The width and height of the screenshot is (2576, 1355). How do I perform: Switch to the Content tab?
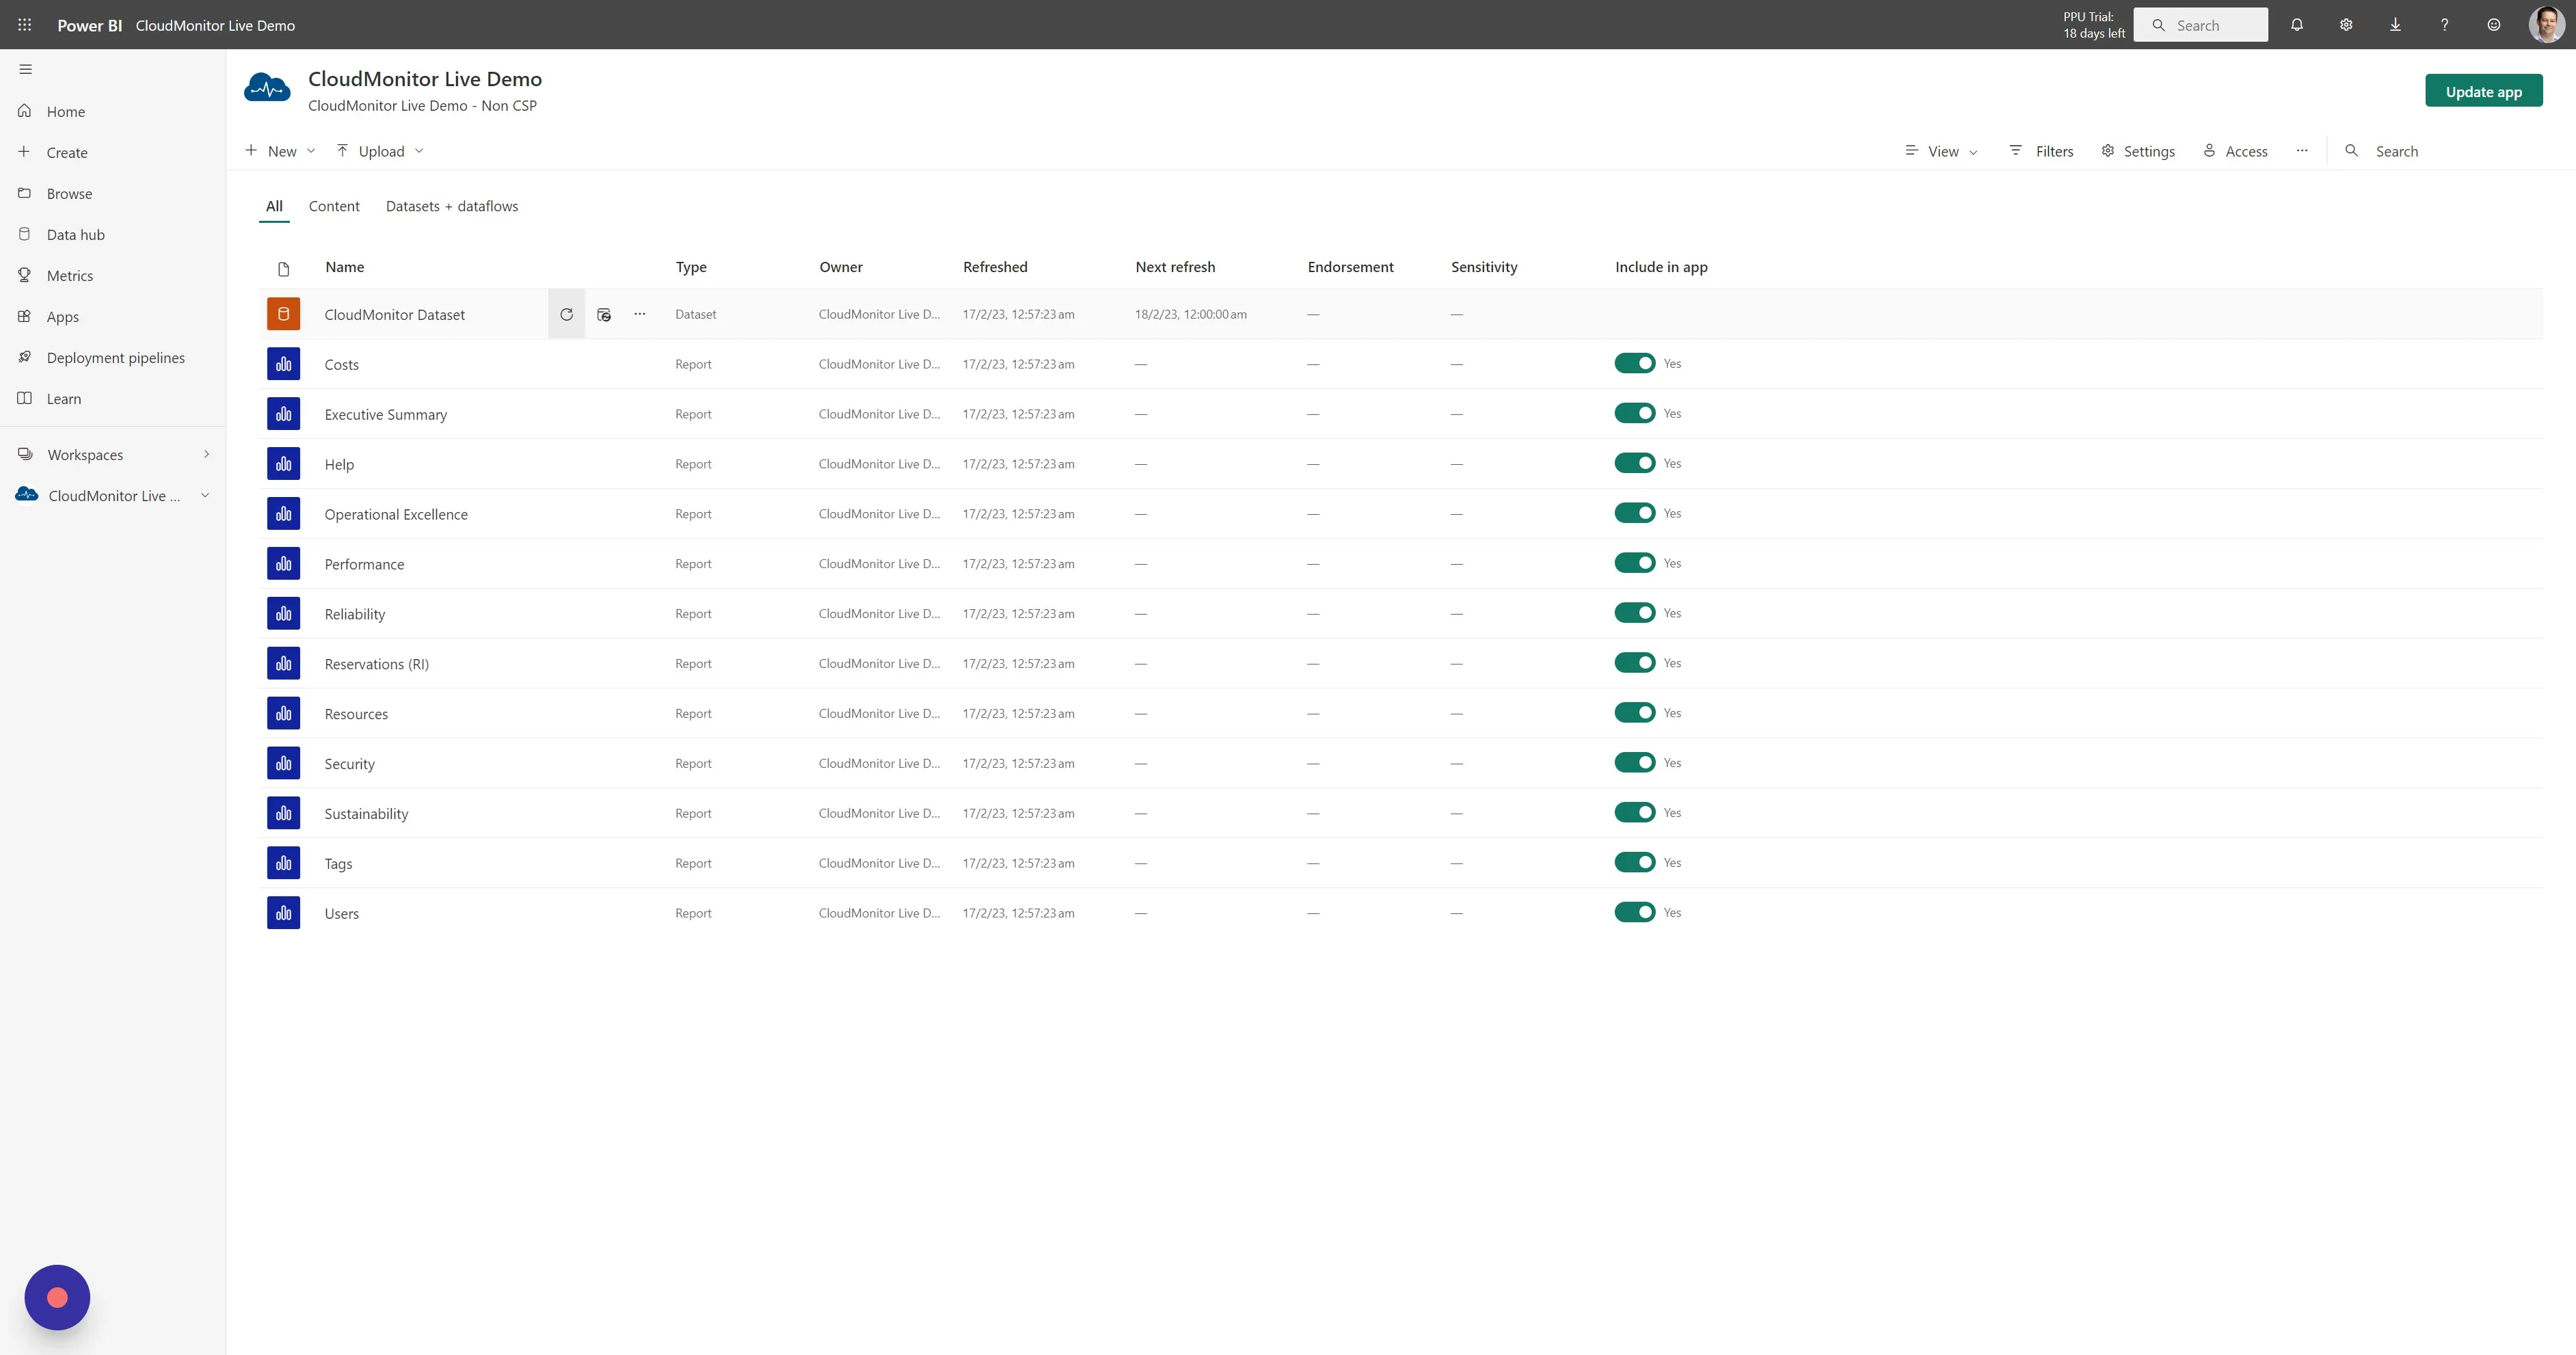(x=334, y=206)
